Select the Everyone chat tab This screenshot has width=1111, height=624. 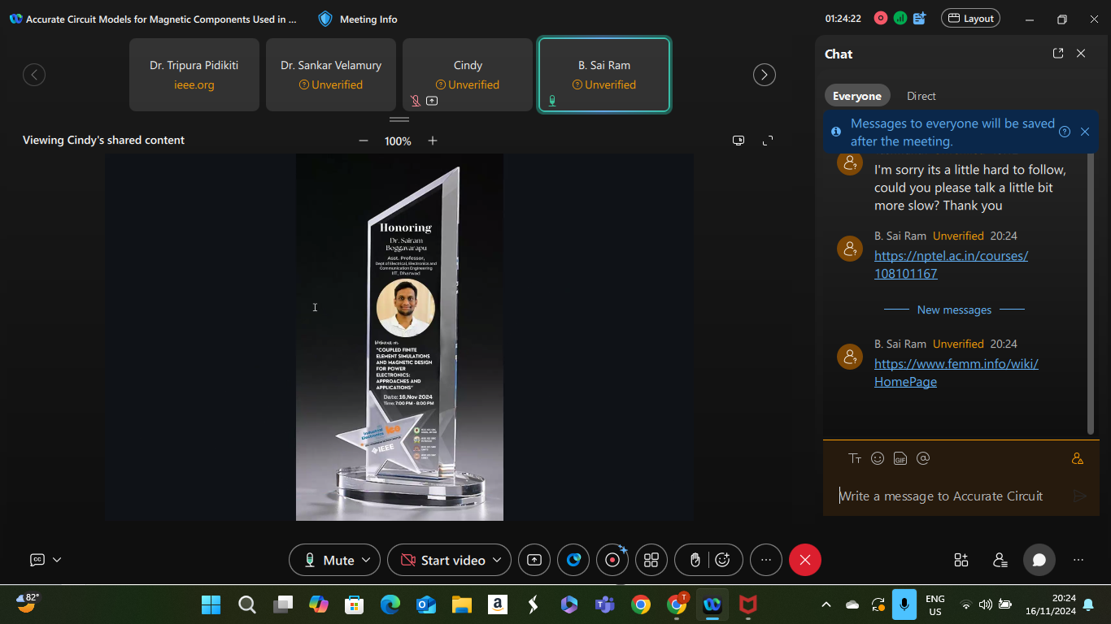click(856, 96)
